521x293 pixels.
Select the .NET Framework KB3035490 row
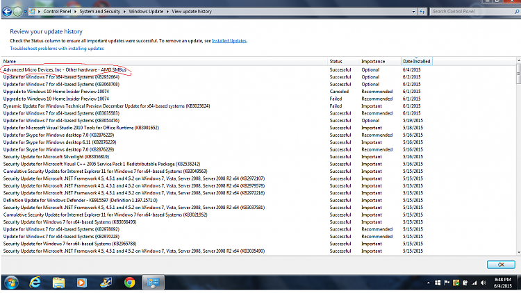(217, 251)
